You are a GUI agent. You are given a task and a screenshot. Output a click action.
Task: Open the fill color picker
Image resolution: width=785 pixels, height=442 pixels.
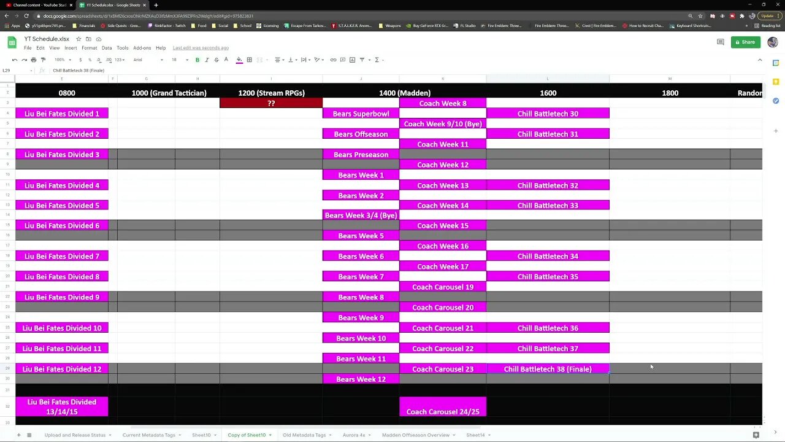pos(239,60)
